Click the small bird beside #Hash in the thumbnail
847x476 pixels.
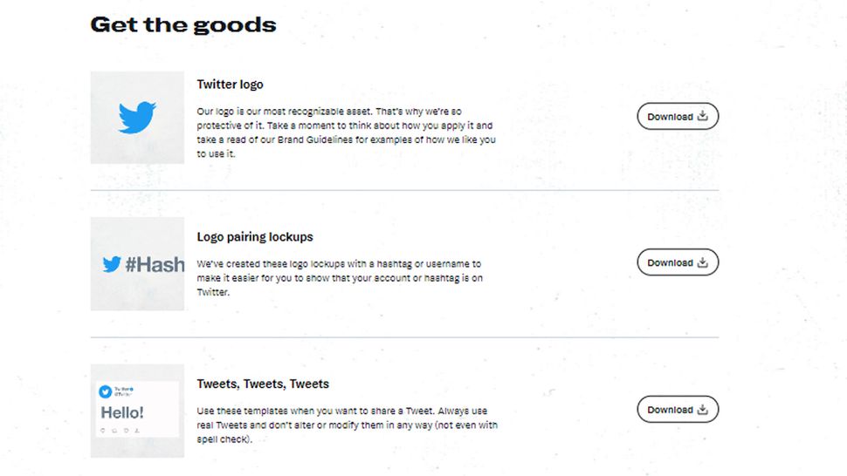(111, 264)
